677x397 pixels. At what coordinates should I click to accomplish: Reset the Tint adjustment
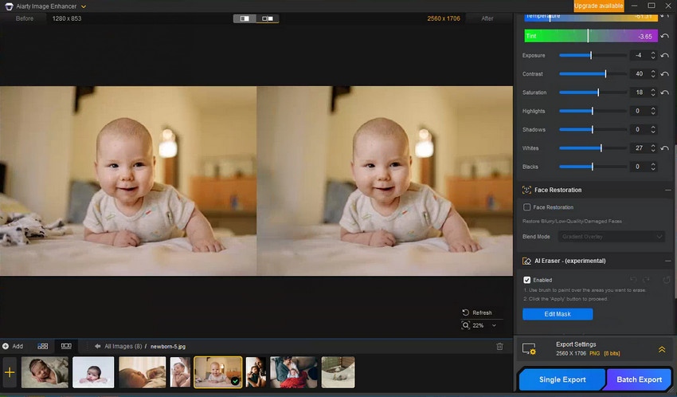[664, 36]
